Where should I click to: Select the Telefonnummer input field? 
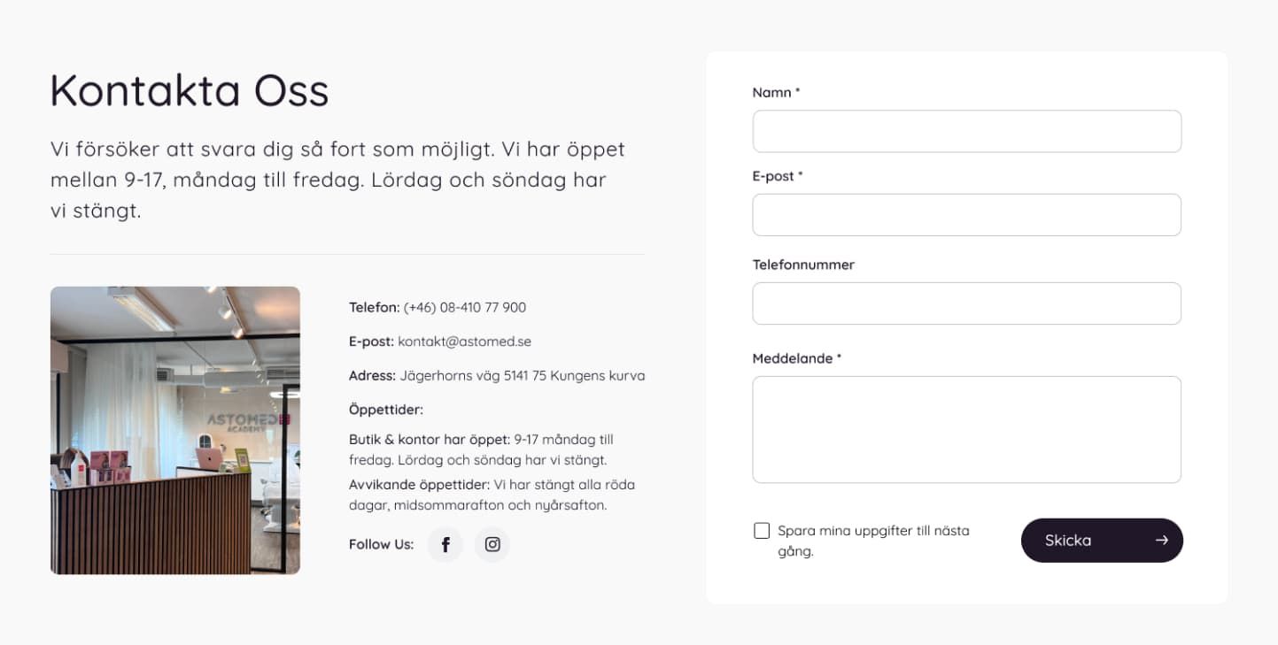point(966,303)
